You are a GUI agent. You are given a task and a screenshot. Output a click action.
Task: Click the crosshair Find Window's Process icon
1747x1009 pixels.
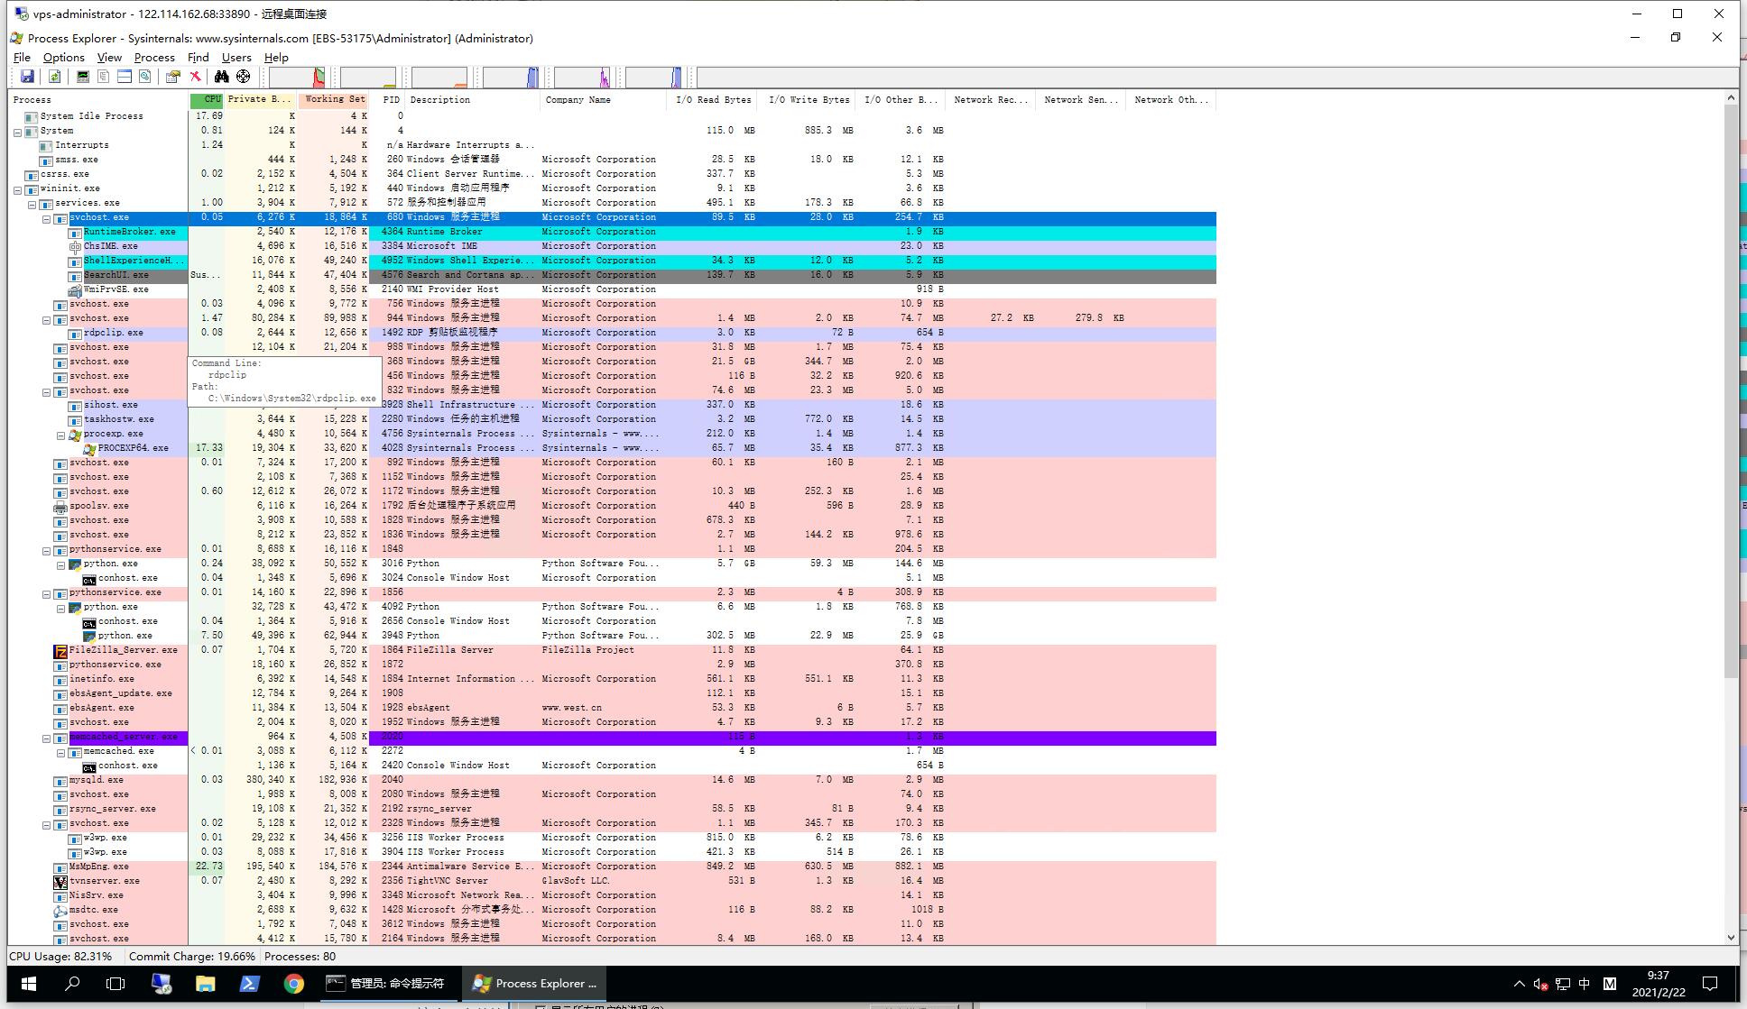[x=243, y=77]
